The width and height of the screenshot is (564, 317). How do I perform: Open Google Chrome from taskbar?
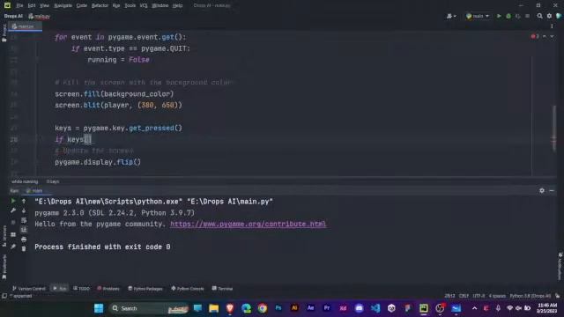(x=263, y=308)
